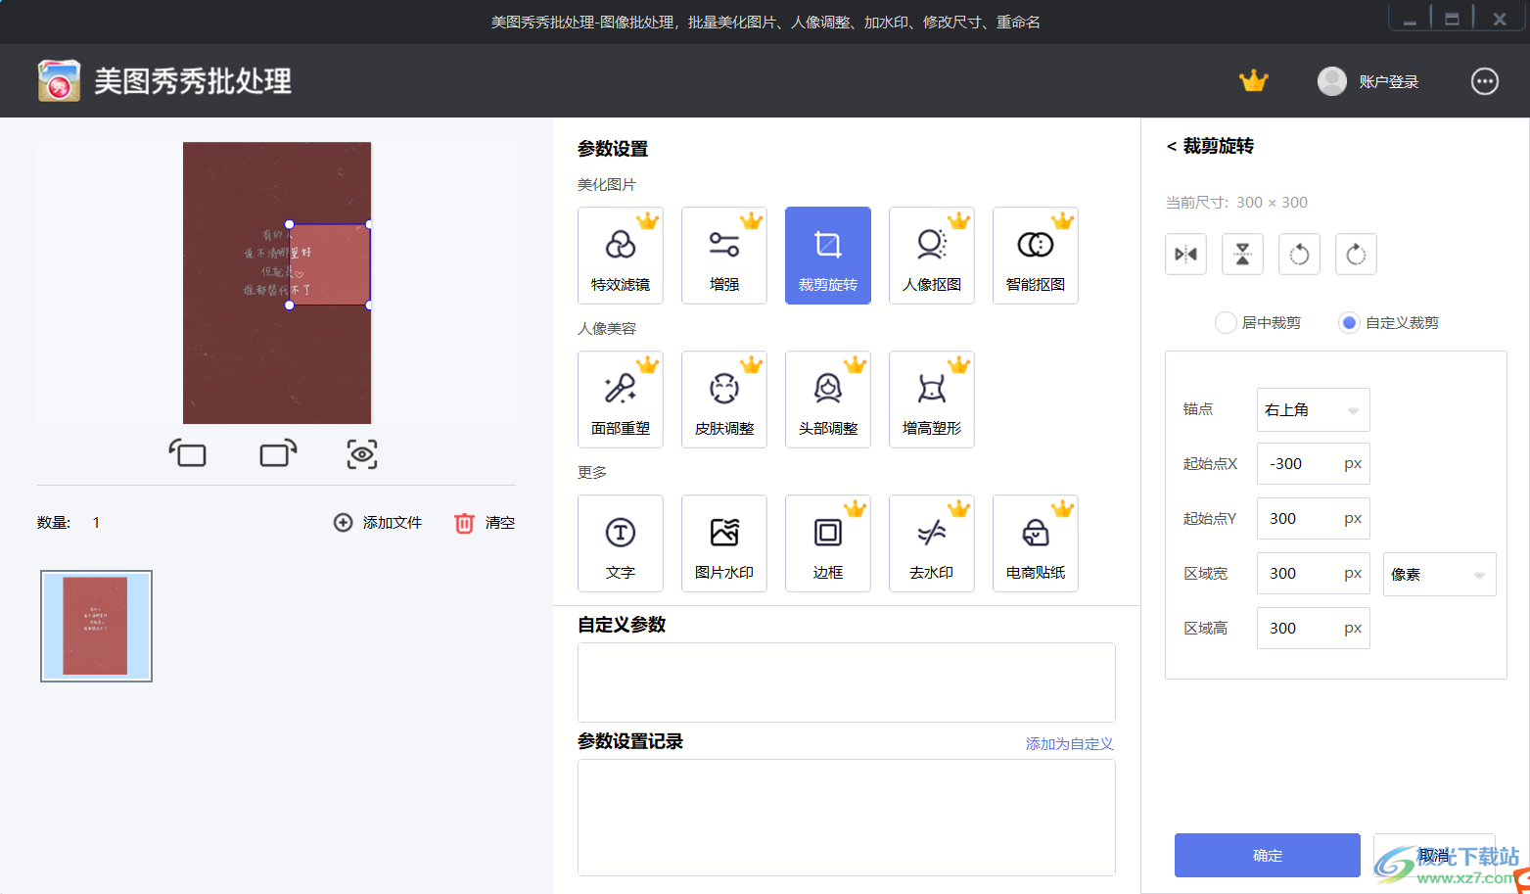Click the undo-style rotate-left icon under preview
The height and width of the screenshot is (894, 1530).
coord(187,453)
